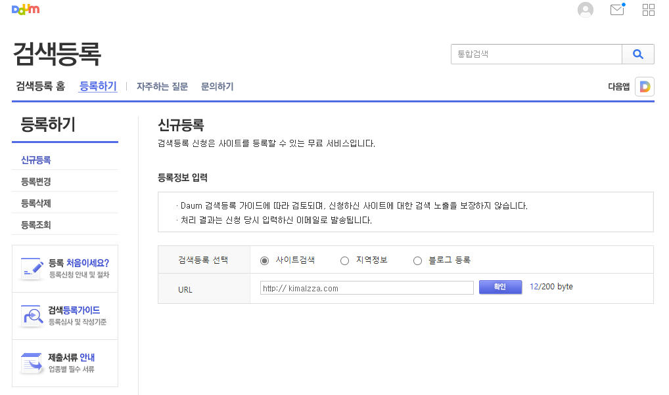Screen dimensions: 669x395
Task: Open the 문의하기 tab
Action: (217, 86)
